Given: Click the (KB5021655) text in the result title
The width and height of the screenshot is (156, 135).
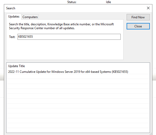Looking at the screenshot, I should click(120, 72).
